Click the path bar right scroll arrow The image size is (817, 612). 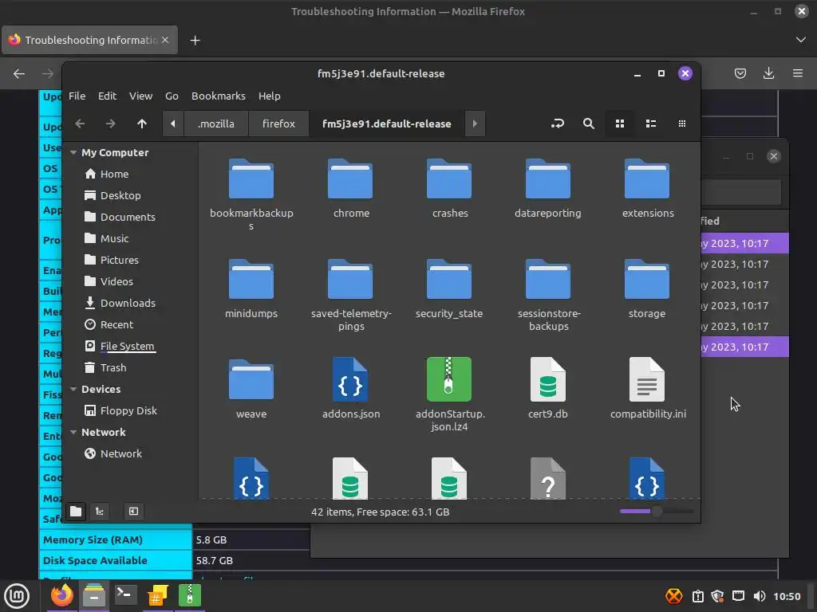(x=475, y=124)
